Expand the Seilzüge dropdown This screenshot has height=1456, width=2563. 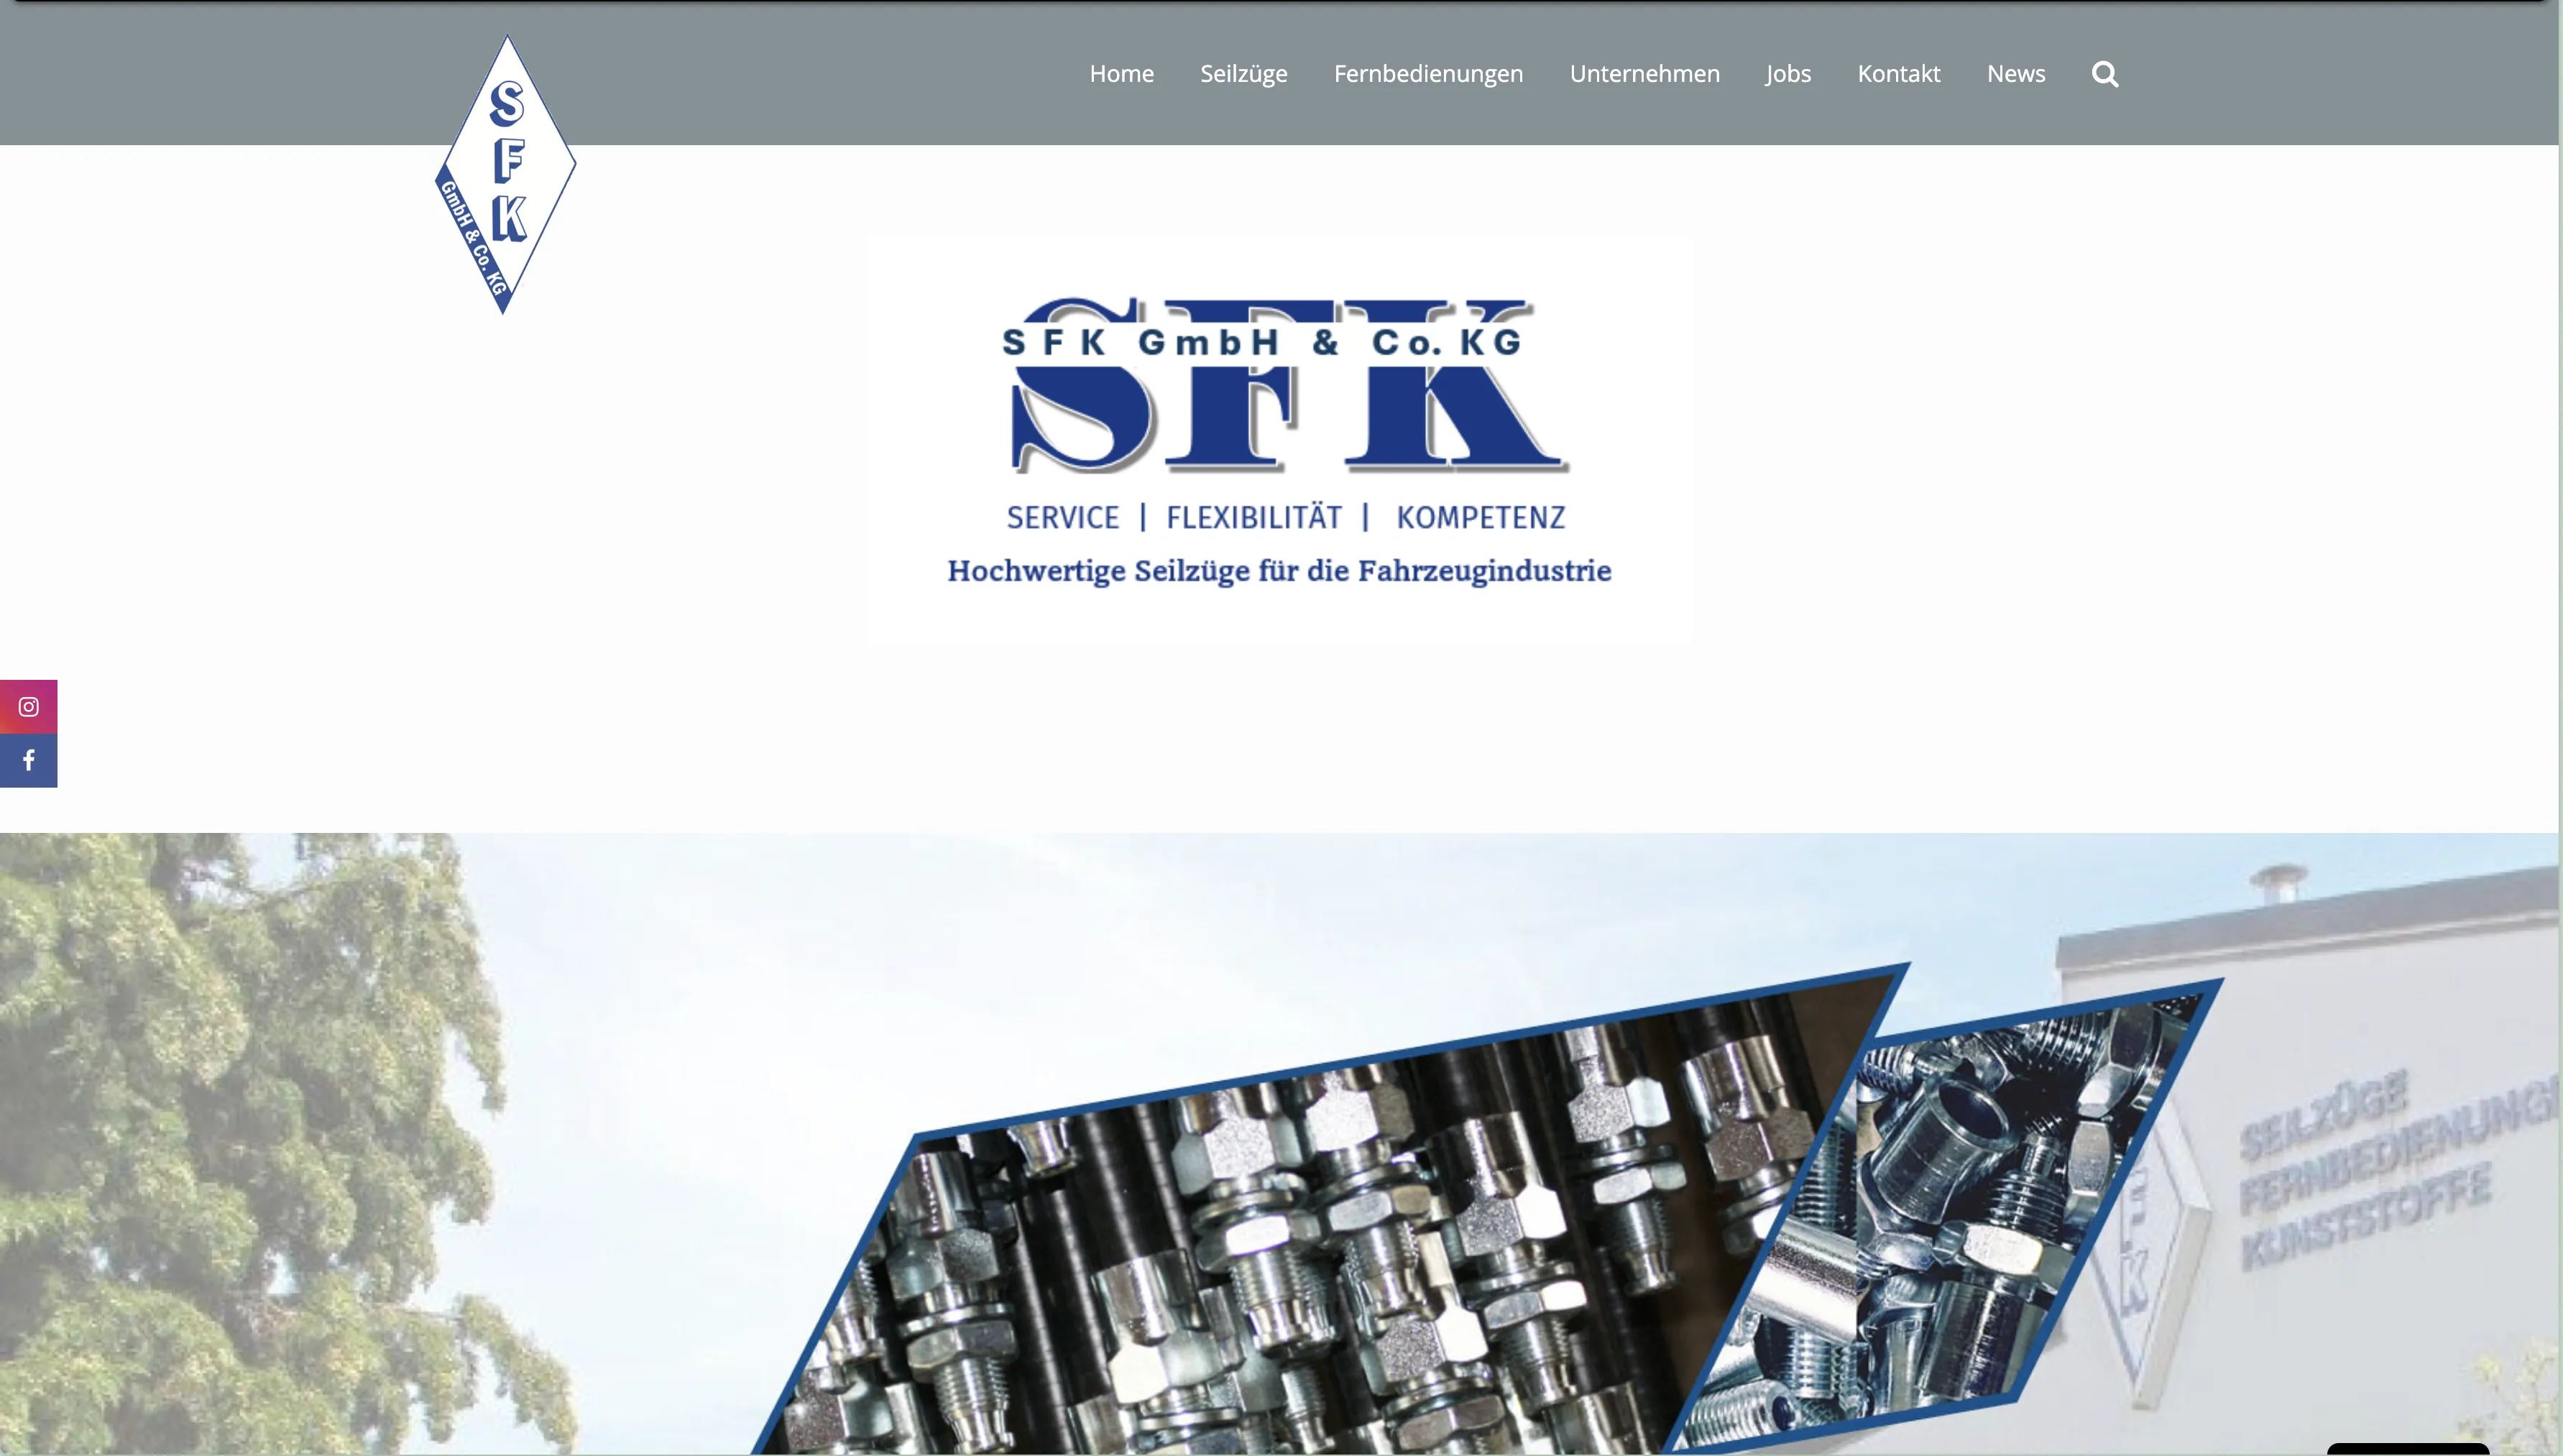pos(1243,73)
